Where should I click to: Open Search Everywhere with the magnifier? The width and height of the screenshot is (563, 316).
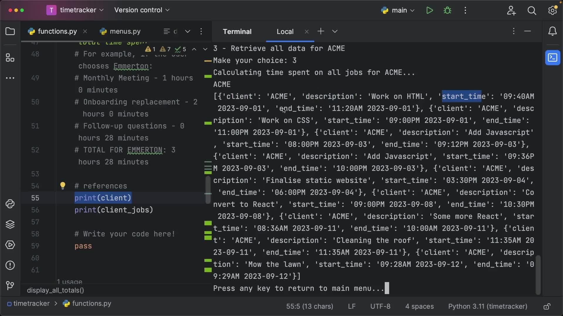point(532,11)
